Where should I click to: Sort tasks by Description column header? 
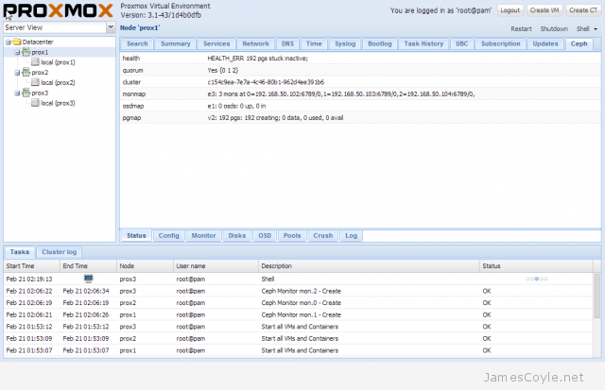[369, 266]
